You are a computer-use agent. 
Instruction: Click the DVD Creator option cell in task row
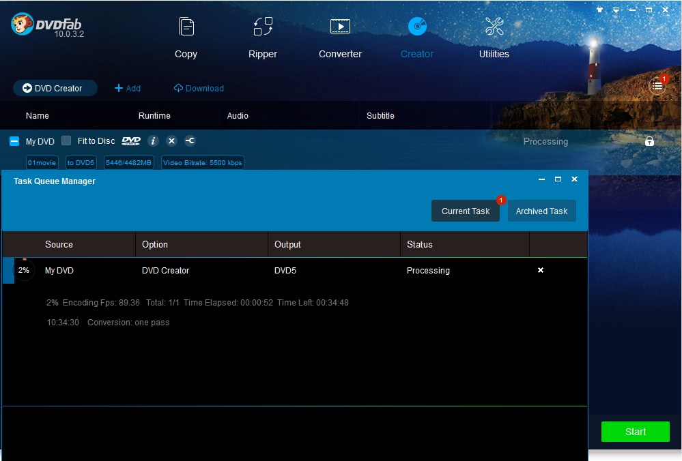[166, 270]
